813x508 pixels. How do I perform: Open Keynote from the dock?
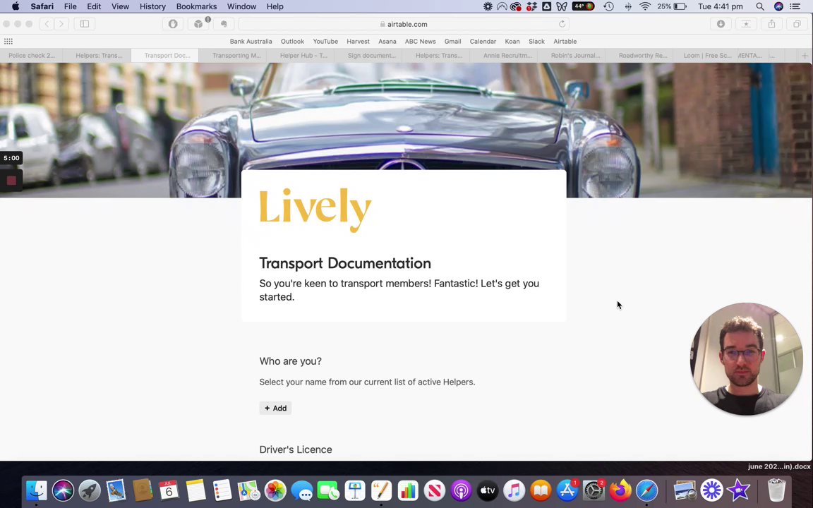pyautogui.click(x=355, y=490)
